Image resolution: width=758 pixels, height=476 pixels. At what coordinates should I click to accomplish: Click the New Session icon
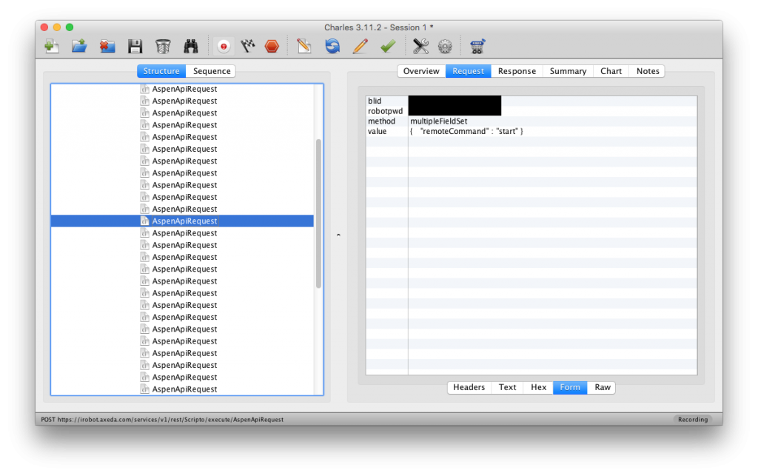pos(52,47)
